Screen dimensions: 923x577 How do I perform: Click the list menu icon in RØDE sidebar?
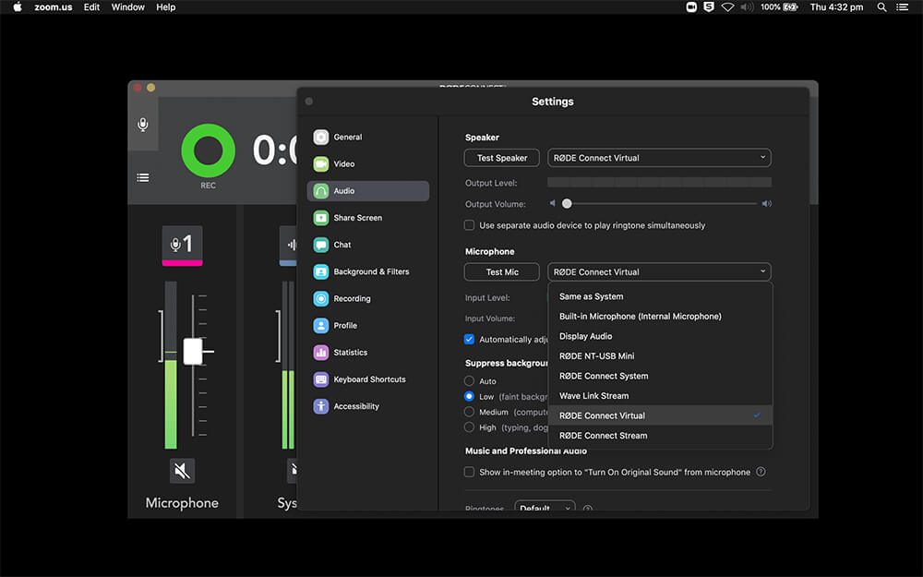tap(143, 177)
